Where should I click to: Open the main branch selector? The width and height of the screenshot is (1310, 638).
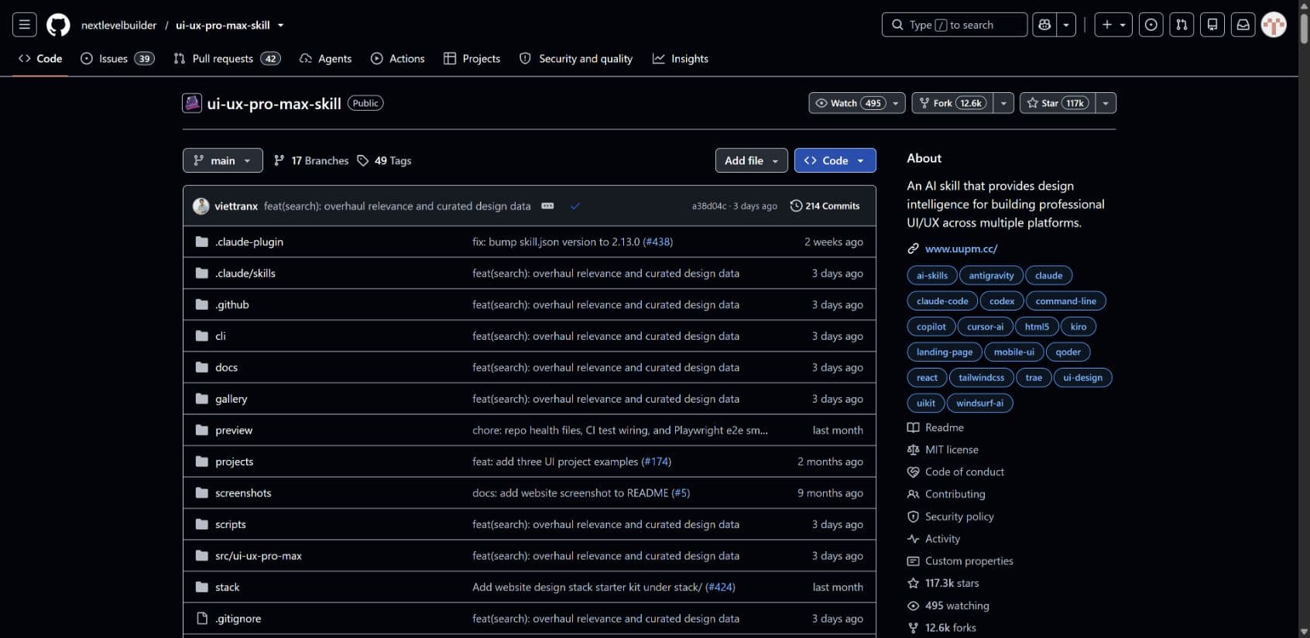[x=223, y=160]
